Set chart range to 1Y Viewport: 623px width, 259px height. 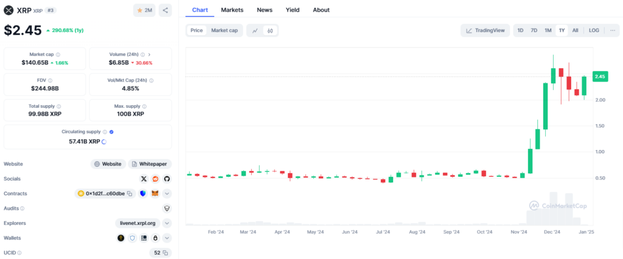[x=562, y=30]
